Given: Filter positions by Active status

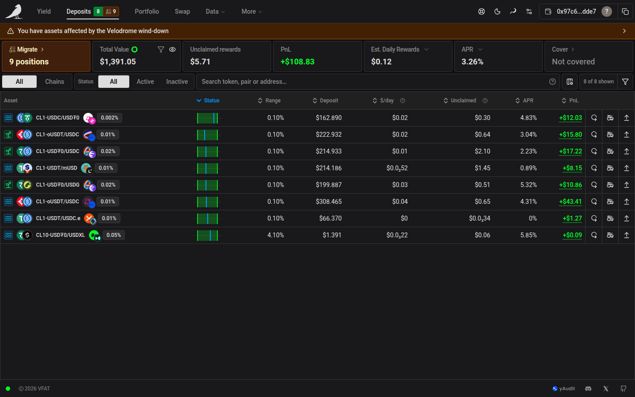Looking at the screenshot, I should click(145, 82).
